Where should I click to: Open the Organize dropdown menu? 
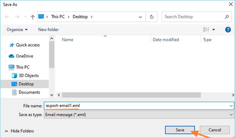tap(17, 29)
